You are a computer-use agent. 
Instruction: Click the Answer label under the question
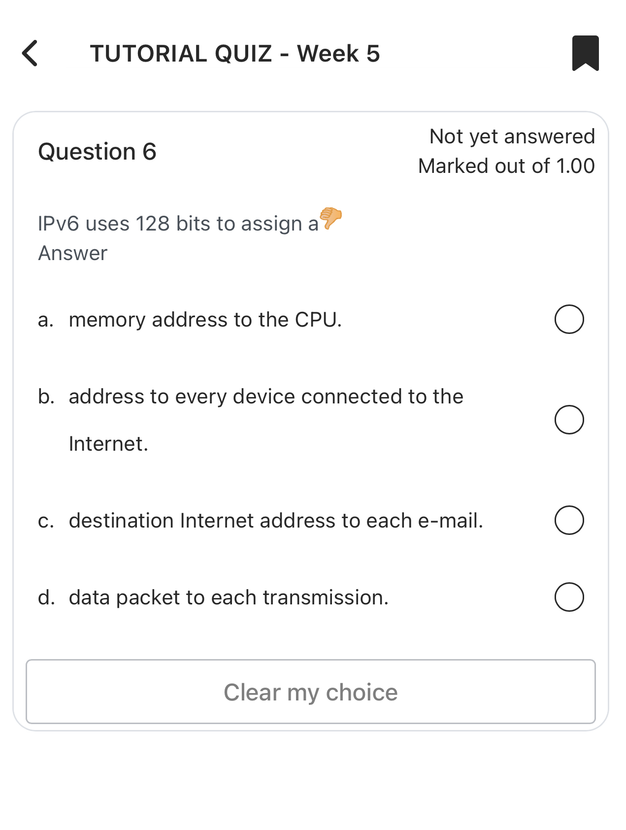tap(72, 253)
